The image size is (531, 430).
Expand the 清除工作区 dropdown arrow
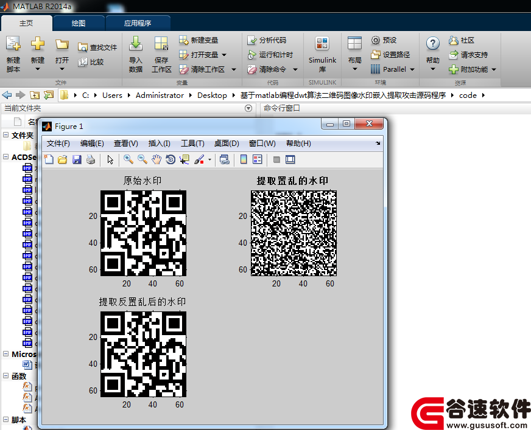[234, 69]
